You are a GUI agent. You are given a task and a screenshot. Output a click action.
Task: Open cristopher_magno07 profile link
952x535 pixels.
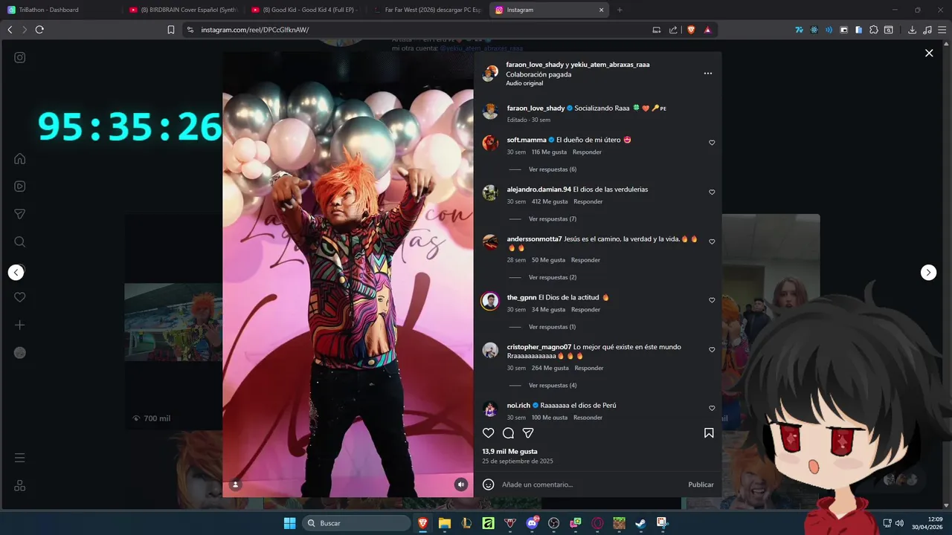click(x=539, y=347)
